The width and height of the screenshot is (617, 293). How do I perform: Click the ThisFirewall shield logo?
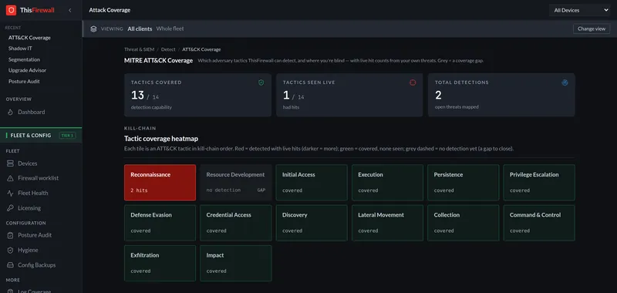point(11,10)
